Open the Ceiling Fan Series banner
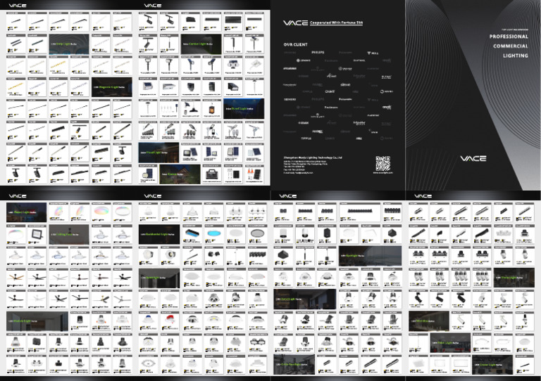The width and height of the screenshot is (541, 381). (68, 234)
